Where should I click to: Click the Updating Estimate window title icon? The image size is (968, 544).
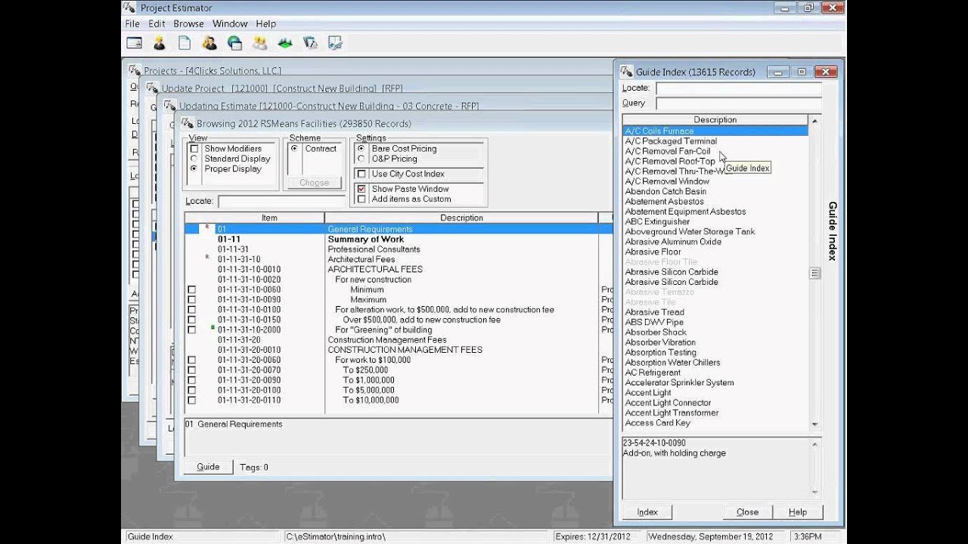[x=169, y=106]
